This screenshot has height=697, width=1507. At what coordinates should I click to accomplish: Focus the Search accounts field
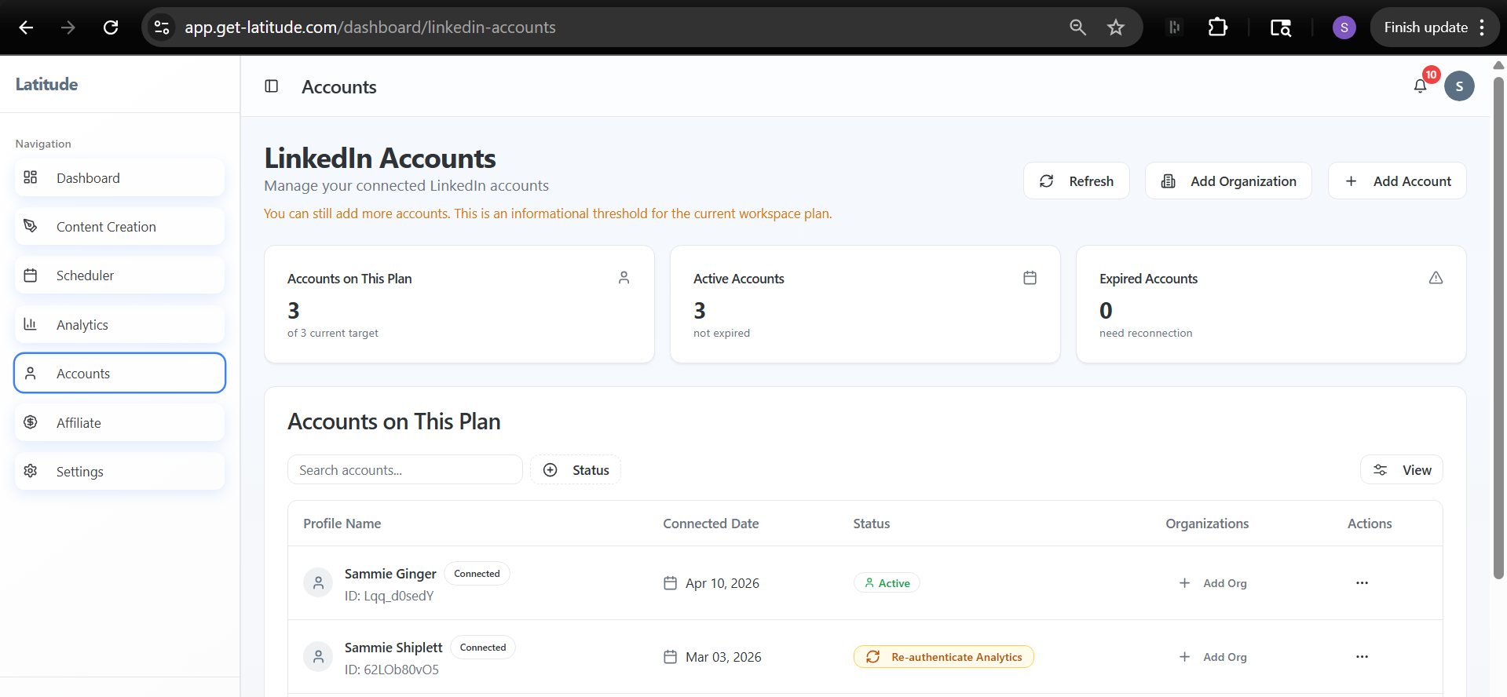[x=404, y=470]
